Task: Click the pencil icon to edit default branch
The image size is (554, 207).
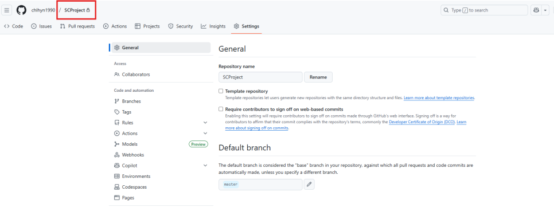Action: [309, 185]
